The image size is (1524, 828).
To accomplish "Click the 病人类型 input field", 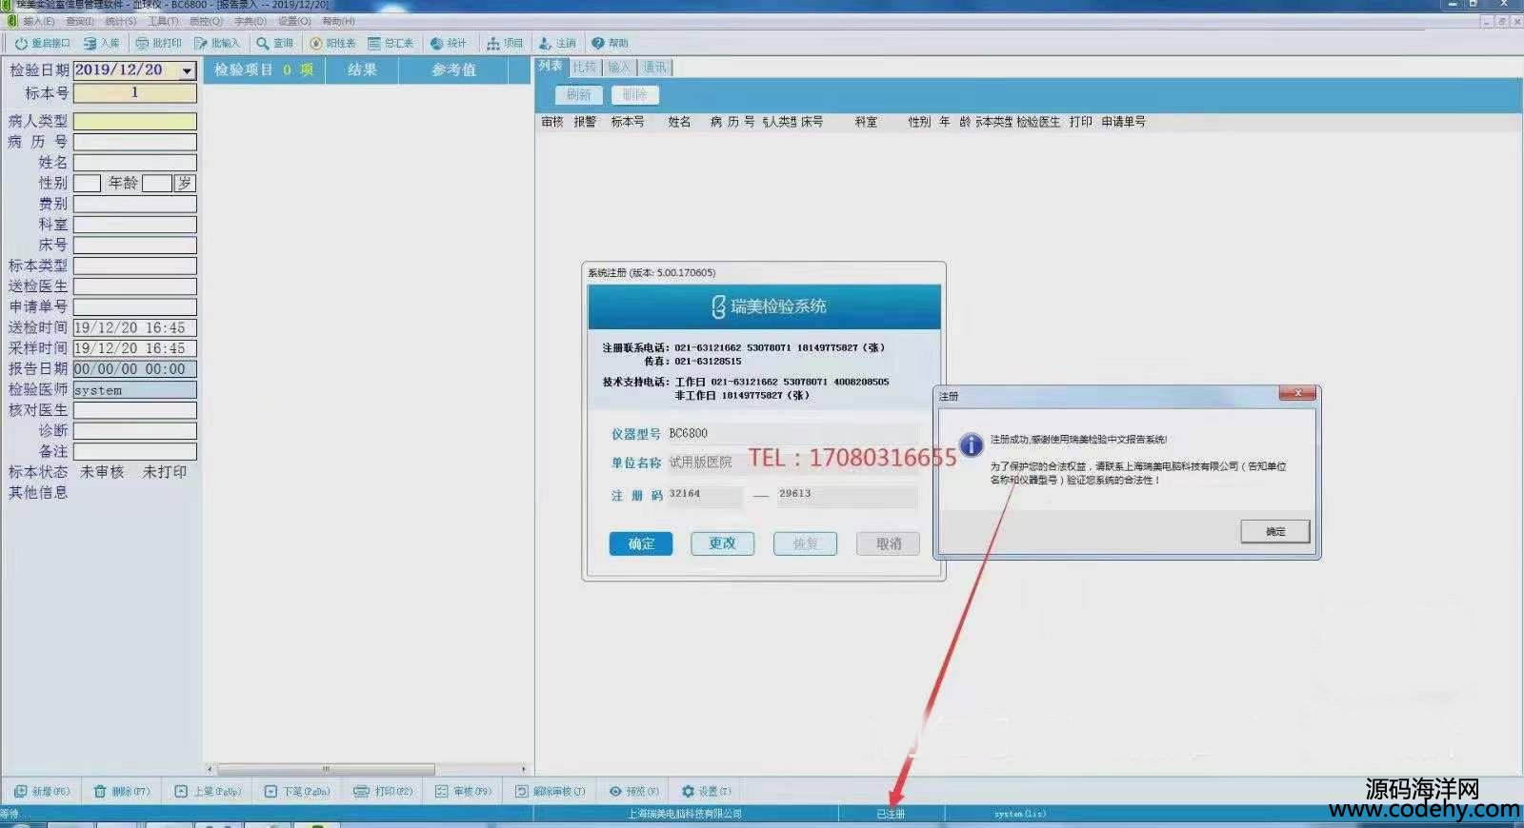I will click(x=135, y=122).
